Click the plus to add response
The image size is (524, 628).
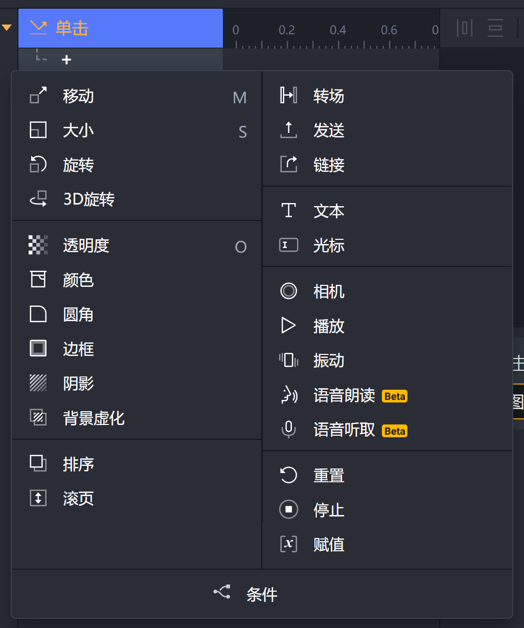point(66,60)
